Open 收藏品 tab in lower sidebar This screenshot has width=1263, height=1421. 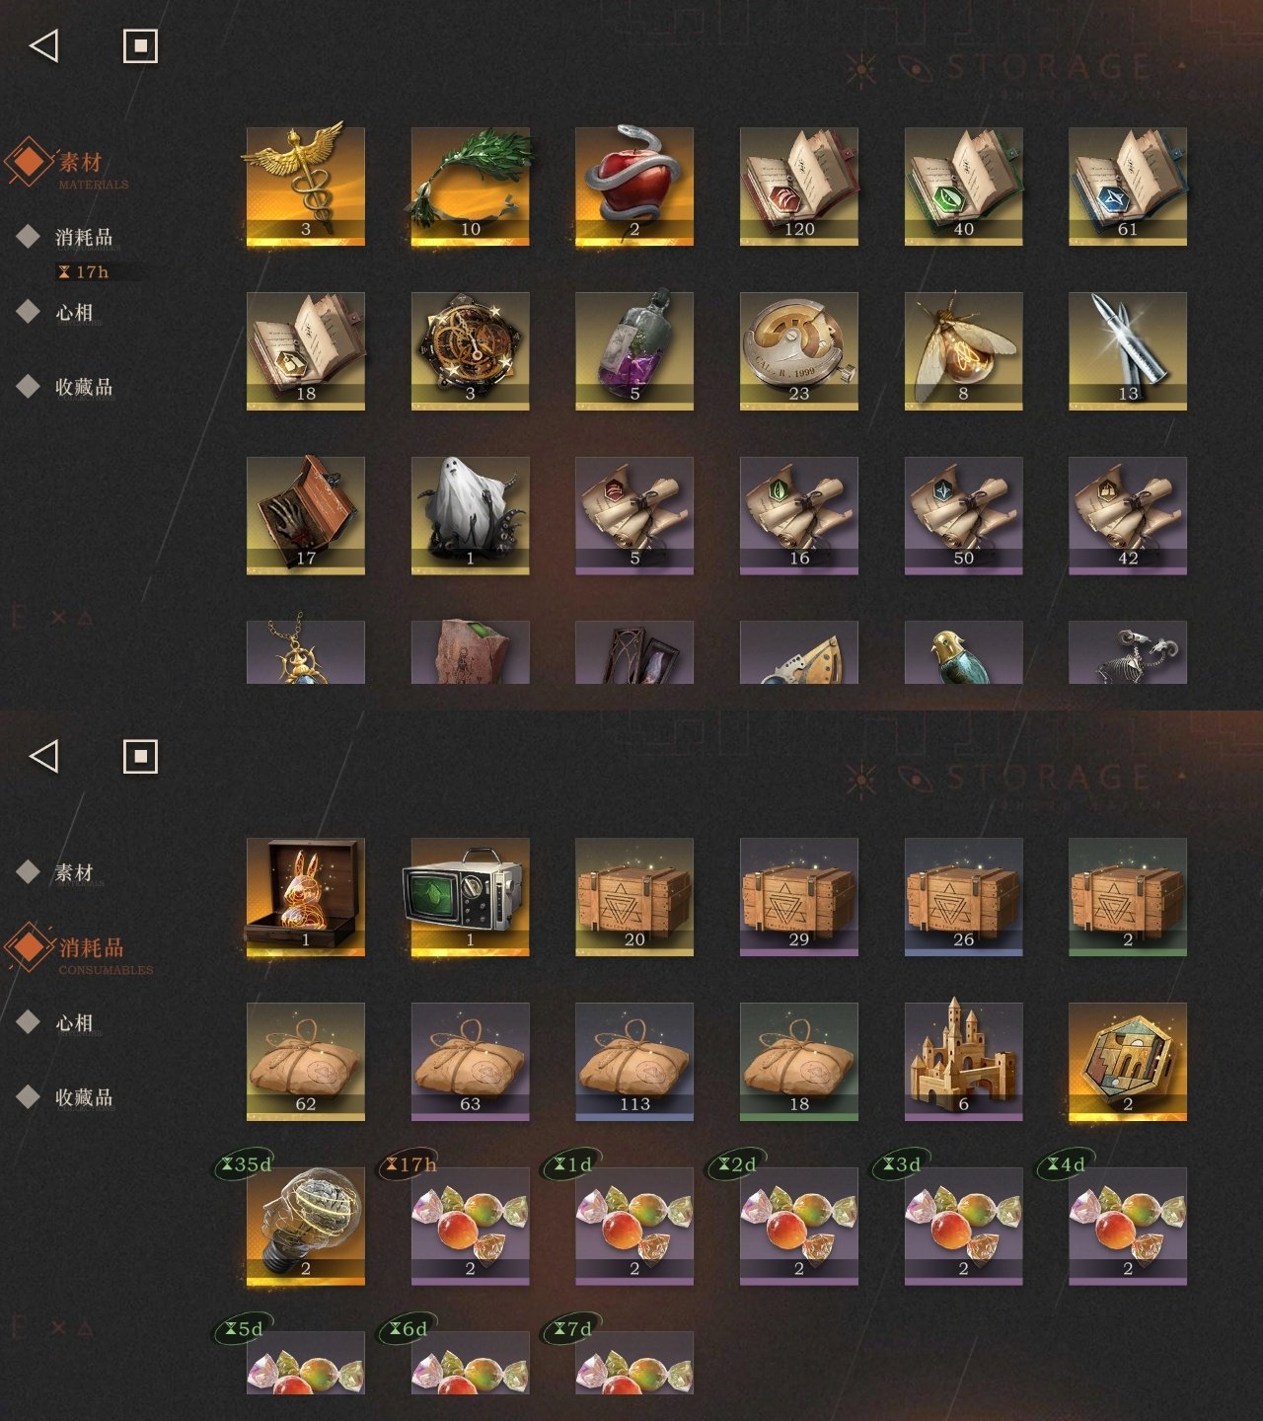point(83,1096)
